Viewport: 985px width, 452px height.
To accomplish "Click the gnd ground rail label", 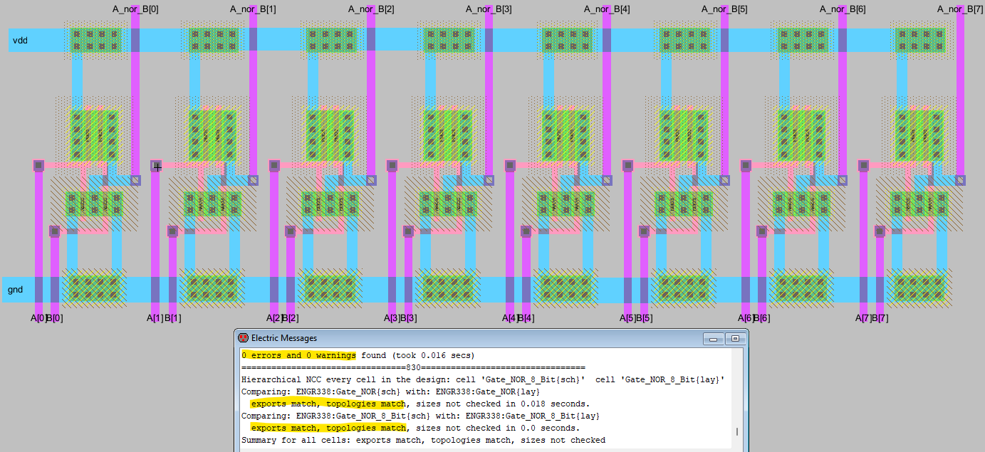I will (x=15, y=290).
